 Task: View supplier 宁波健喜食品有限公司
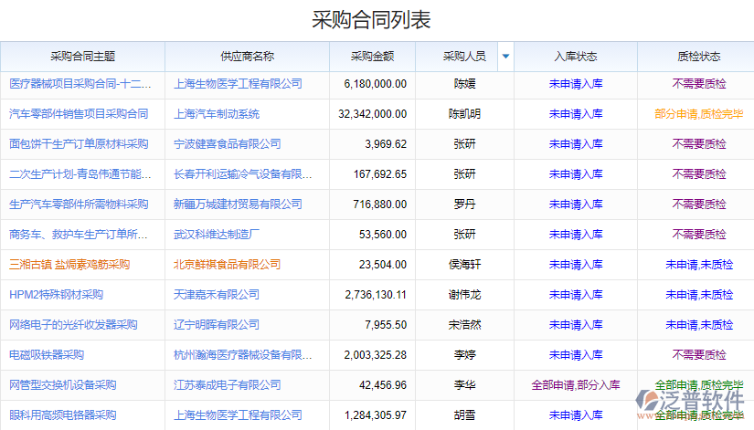click(x=227, y=144)
